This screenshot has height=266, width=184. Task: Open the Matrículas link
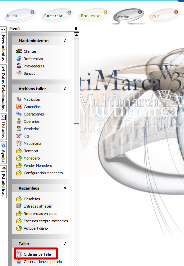32,99
